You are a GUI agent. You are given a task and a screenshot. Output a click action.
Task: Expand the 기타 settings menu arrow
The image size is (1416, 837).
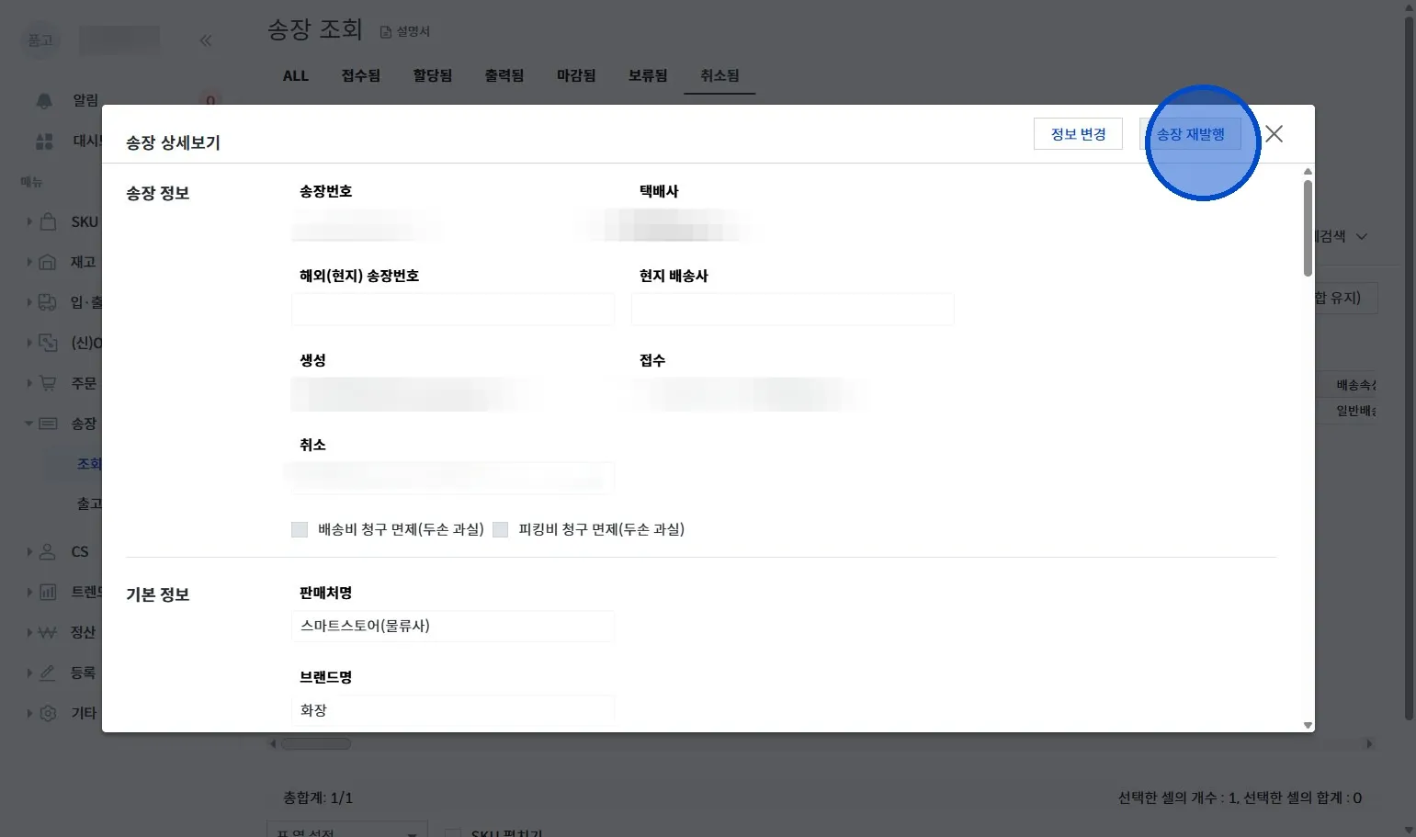pyautogui.click(x=29, y=713)
